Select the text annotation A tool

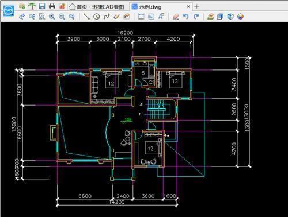click(161, 17)
